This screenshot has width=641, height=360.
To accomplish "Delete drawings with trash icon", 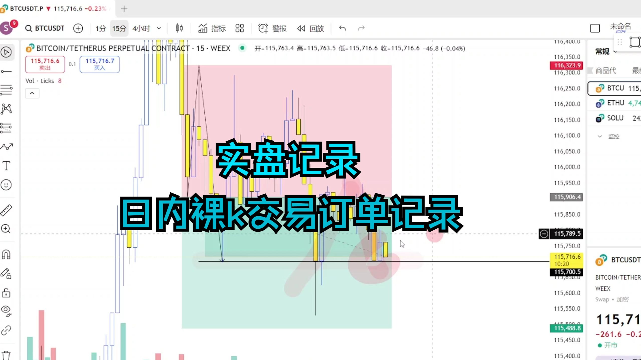I will tap(6, 355).
